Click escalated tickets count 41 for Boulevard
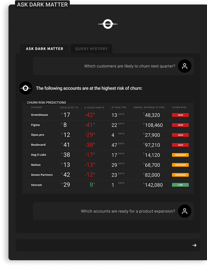Viewport: 207px width, 267px height. (66, 145)
